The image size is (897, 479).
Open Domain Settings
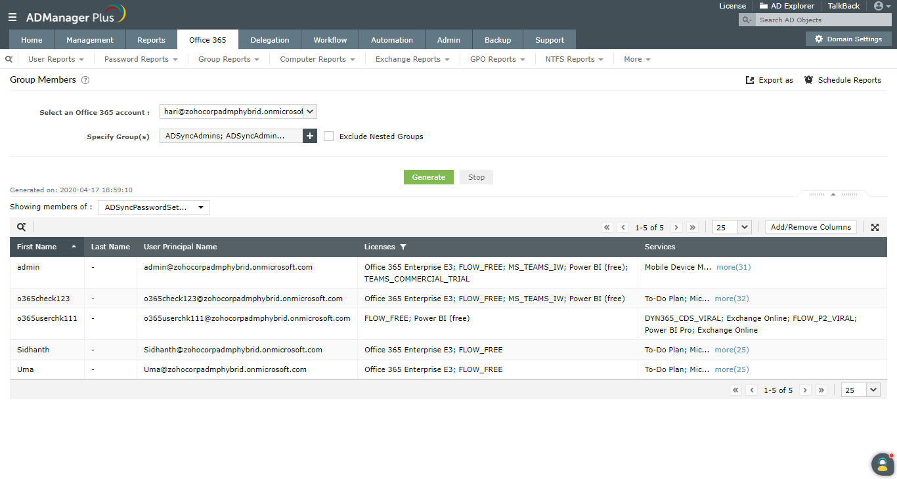click(848, 39)
